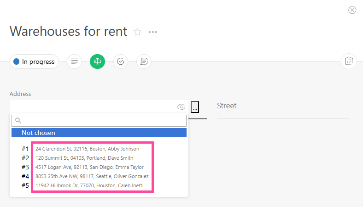
Task: Select 8053 25th Ave NW, Seattle entry
Action: point(92,176)
